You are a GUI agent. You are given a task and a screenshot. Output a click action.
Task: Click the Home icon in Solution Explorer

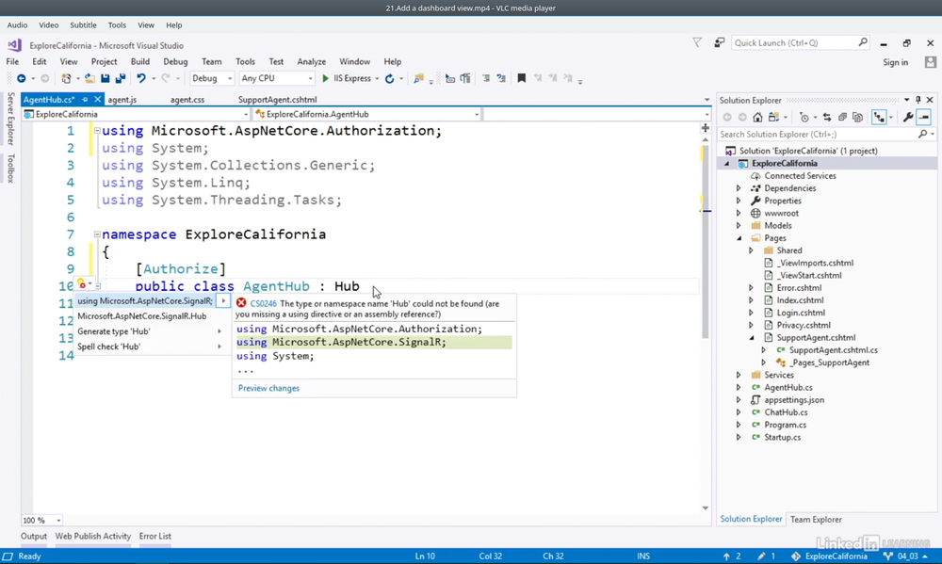757,118
